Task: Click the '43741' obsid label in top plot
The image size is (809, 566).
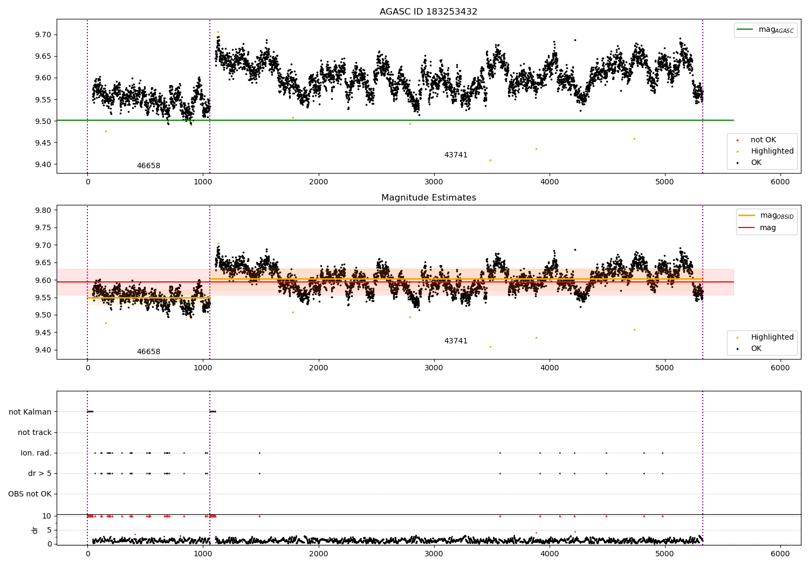Action: (x=456, y=155)
